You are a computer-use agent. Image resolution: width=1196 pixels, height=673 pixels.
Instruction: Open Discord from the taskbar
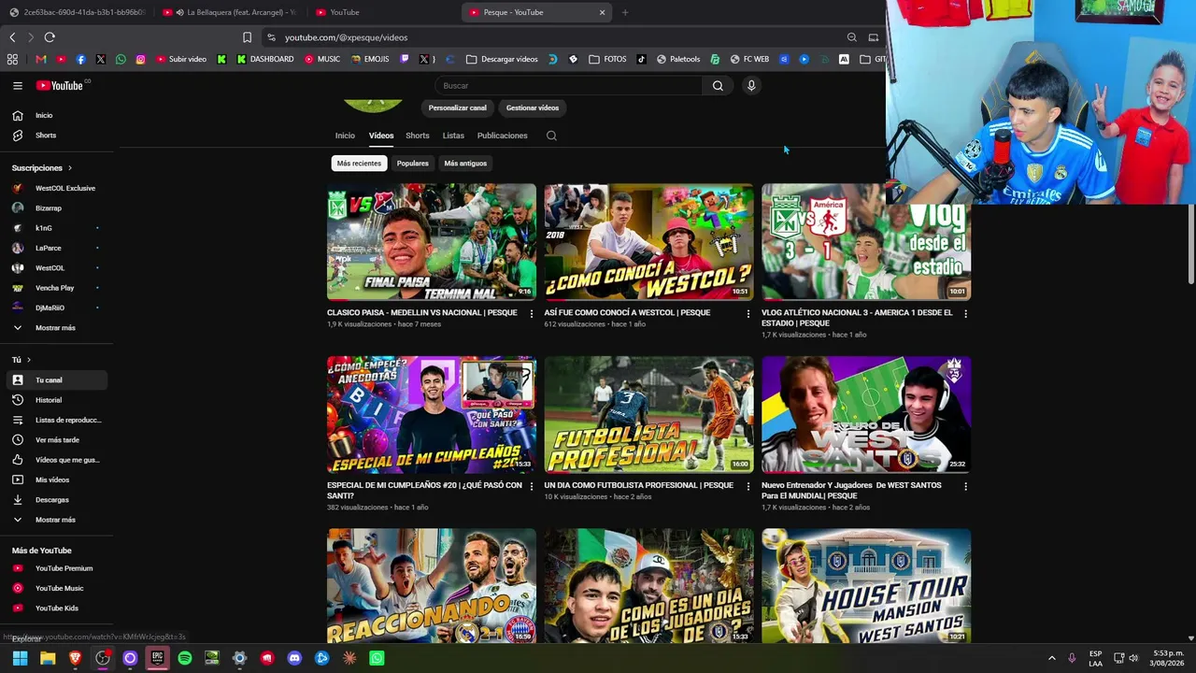pos(294,658)
